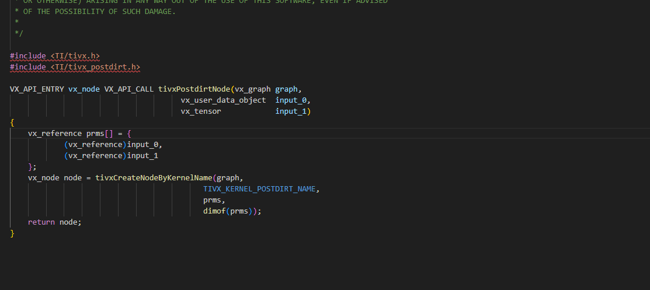650x290 pixels.
Task: Click the 'prms,' argument line
Action: tap(214, 200)
